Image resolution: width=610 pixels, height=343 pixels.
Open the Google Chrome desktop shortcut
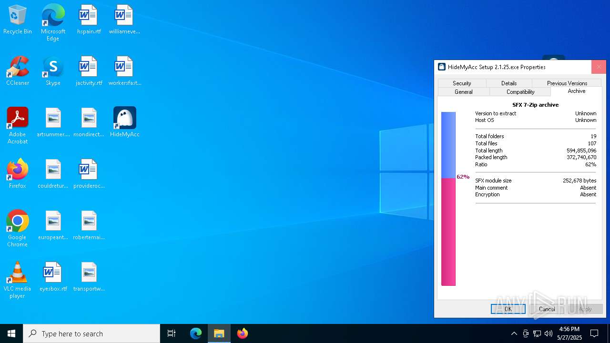click(18, 229)
